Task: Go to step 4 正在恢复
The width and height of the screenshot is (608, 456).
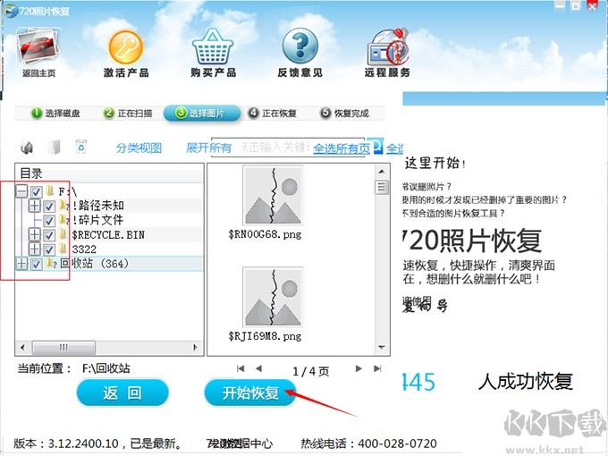Action: (272, 113)
